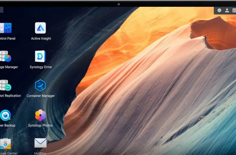Launch Synology Drive from the desktop
Screen dimensions: 236x155
click(x=41, y=56)
